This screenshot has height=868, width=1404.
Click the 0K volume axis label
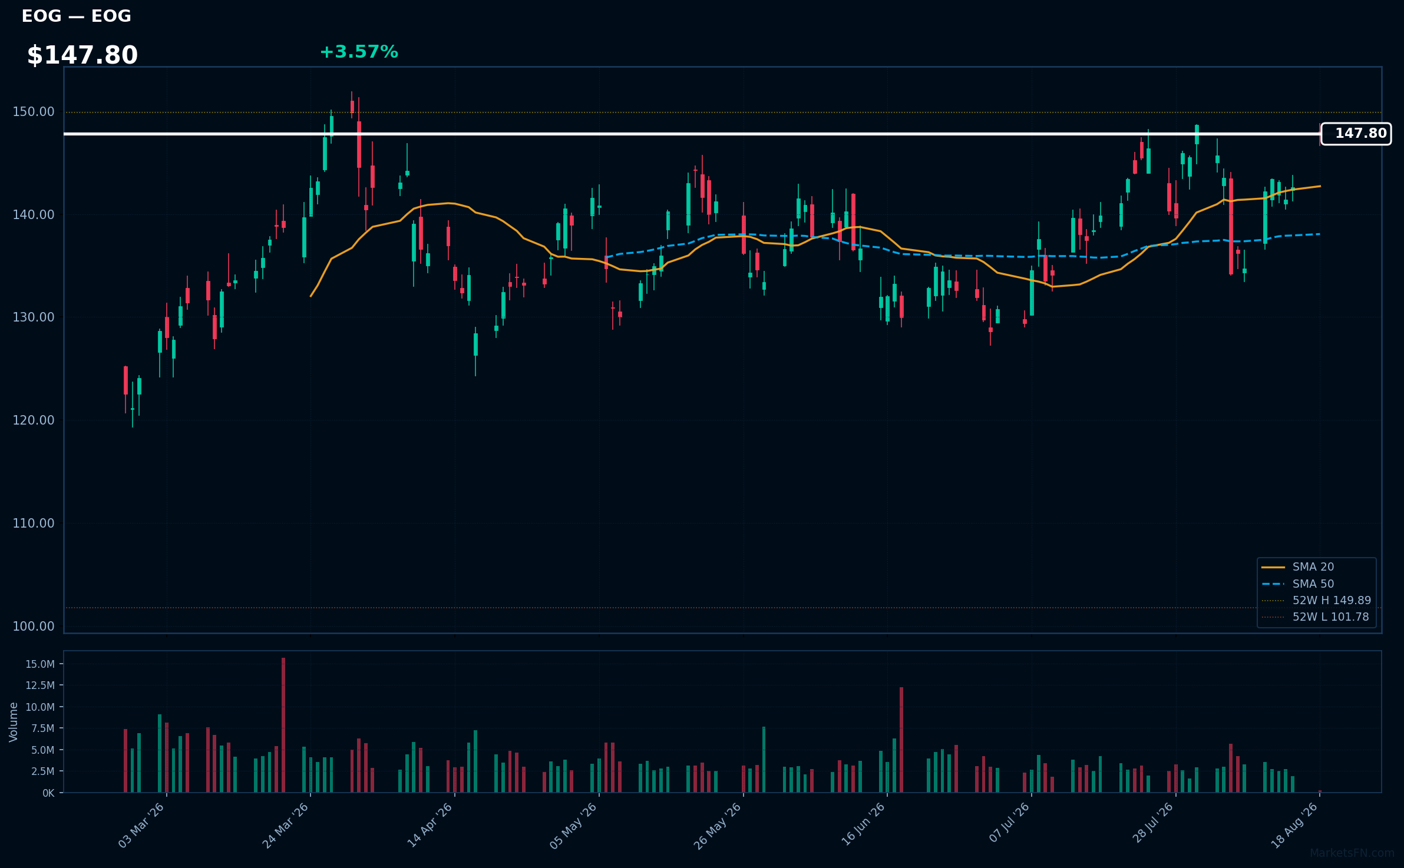click(48, 793)
